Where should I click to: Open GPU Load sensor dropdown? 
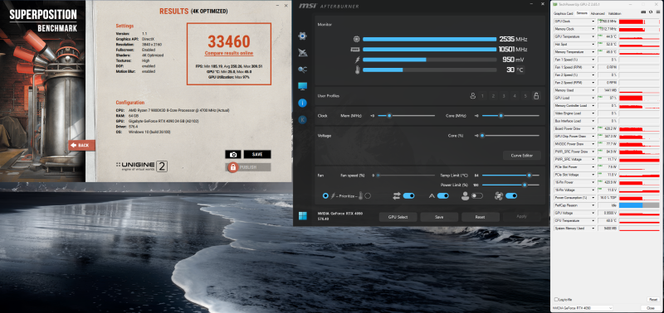tap(593, 98)
